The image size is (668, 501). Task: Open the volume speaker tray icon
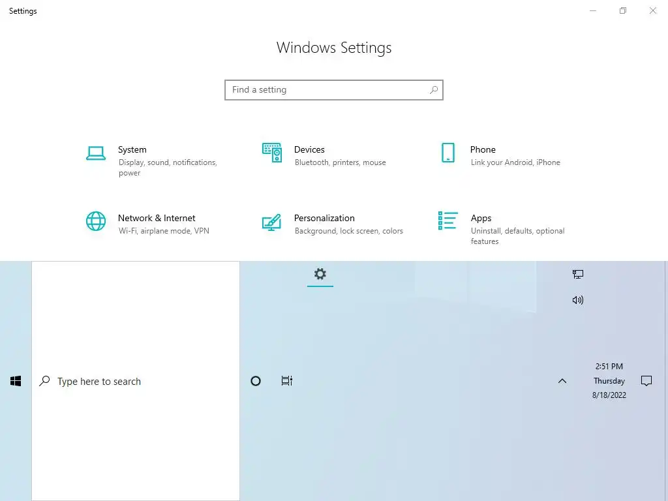[x=578, y=300]
